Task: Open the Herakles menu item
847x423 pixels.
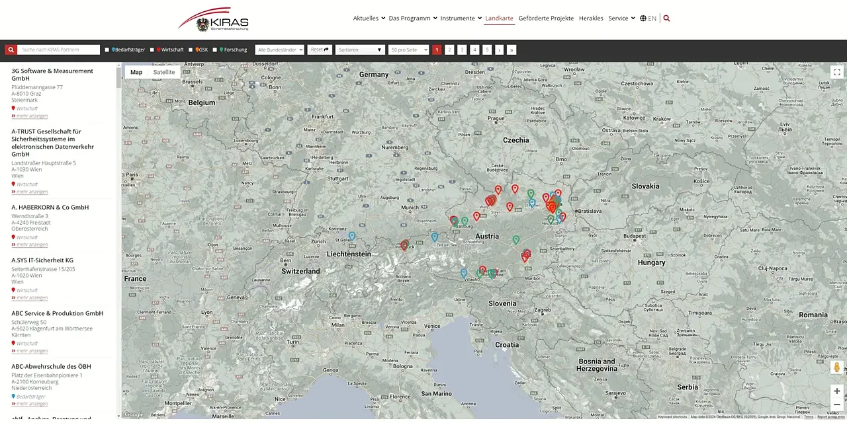Action: [x=591, y=19]
